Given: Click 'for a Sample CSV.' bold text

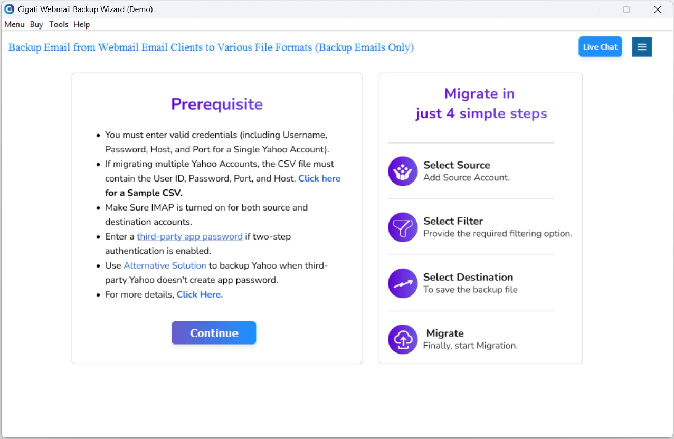Looking at the screenshot, I should pos(144,193).
